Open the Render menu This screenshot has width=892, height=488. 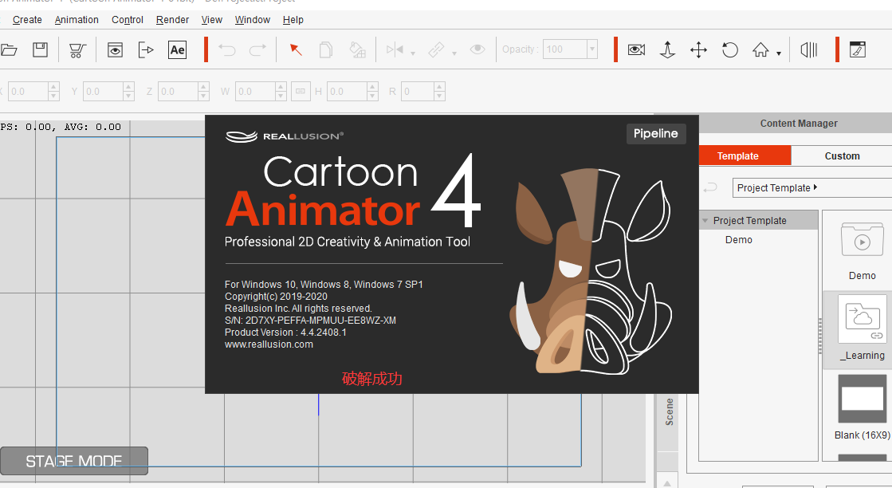[x=172, y=20]
